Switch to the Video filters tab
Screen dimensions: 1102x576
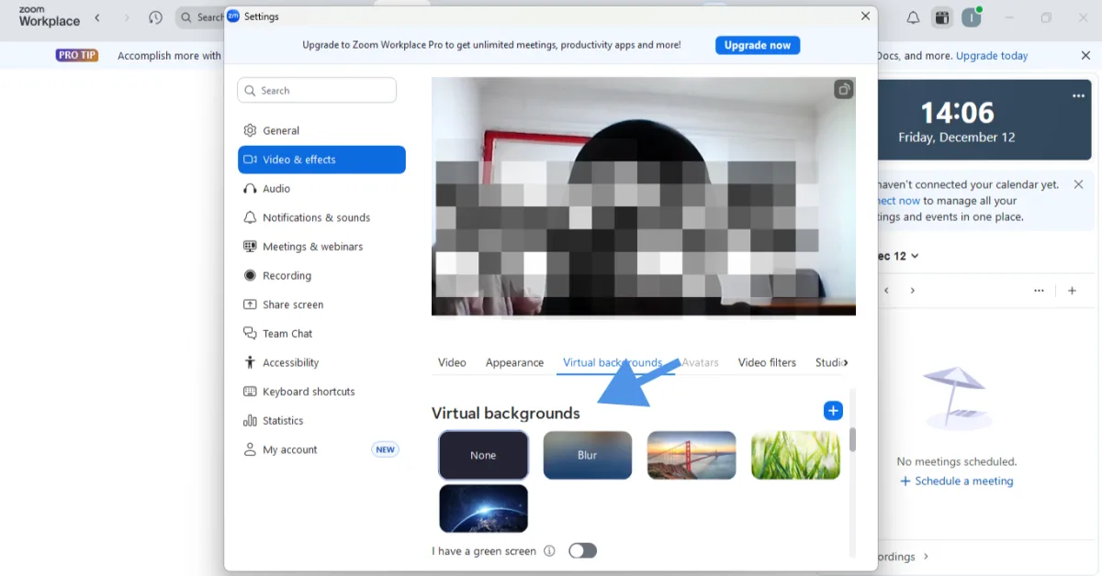click(767, 362)
